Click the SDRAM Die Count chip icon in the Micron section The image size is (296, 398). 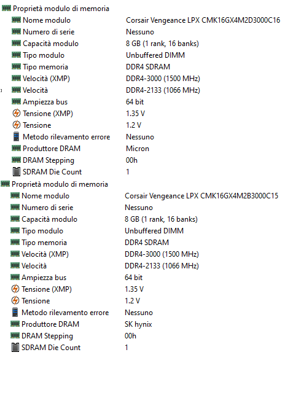point(16,171)
